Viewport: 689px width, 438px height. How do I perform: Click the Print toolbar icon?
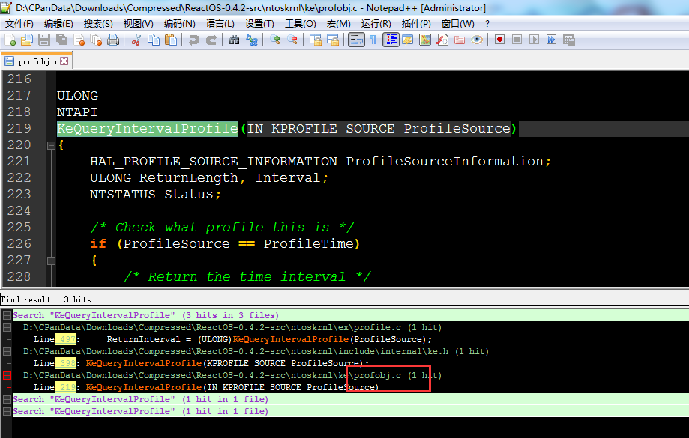(x=113, y=40)
